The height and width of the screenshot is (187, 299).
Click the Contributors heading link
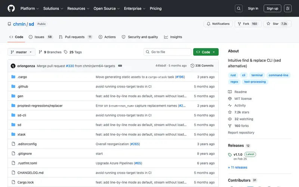tap(239, 180)
